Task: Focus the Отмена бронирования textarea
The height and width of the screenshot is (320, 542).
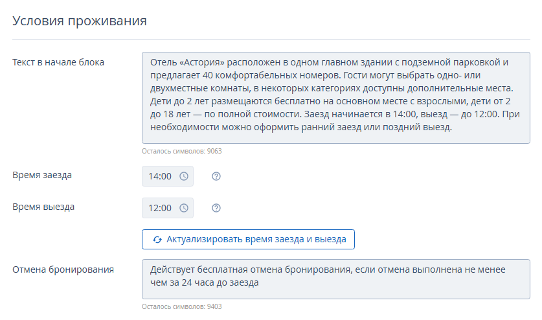Action: (335, 279)
